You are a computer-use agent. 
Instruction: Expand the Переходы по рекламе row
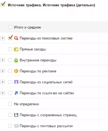(x=3, y=71)
